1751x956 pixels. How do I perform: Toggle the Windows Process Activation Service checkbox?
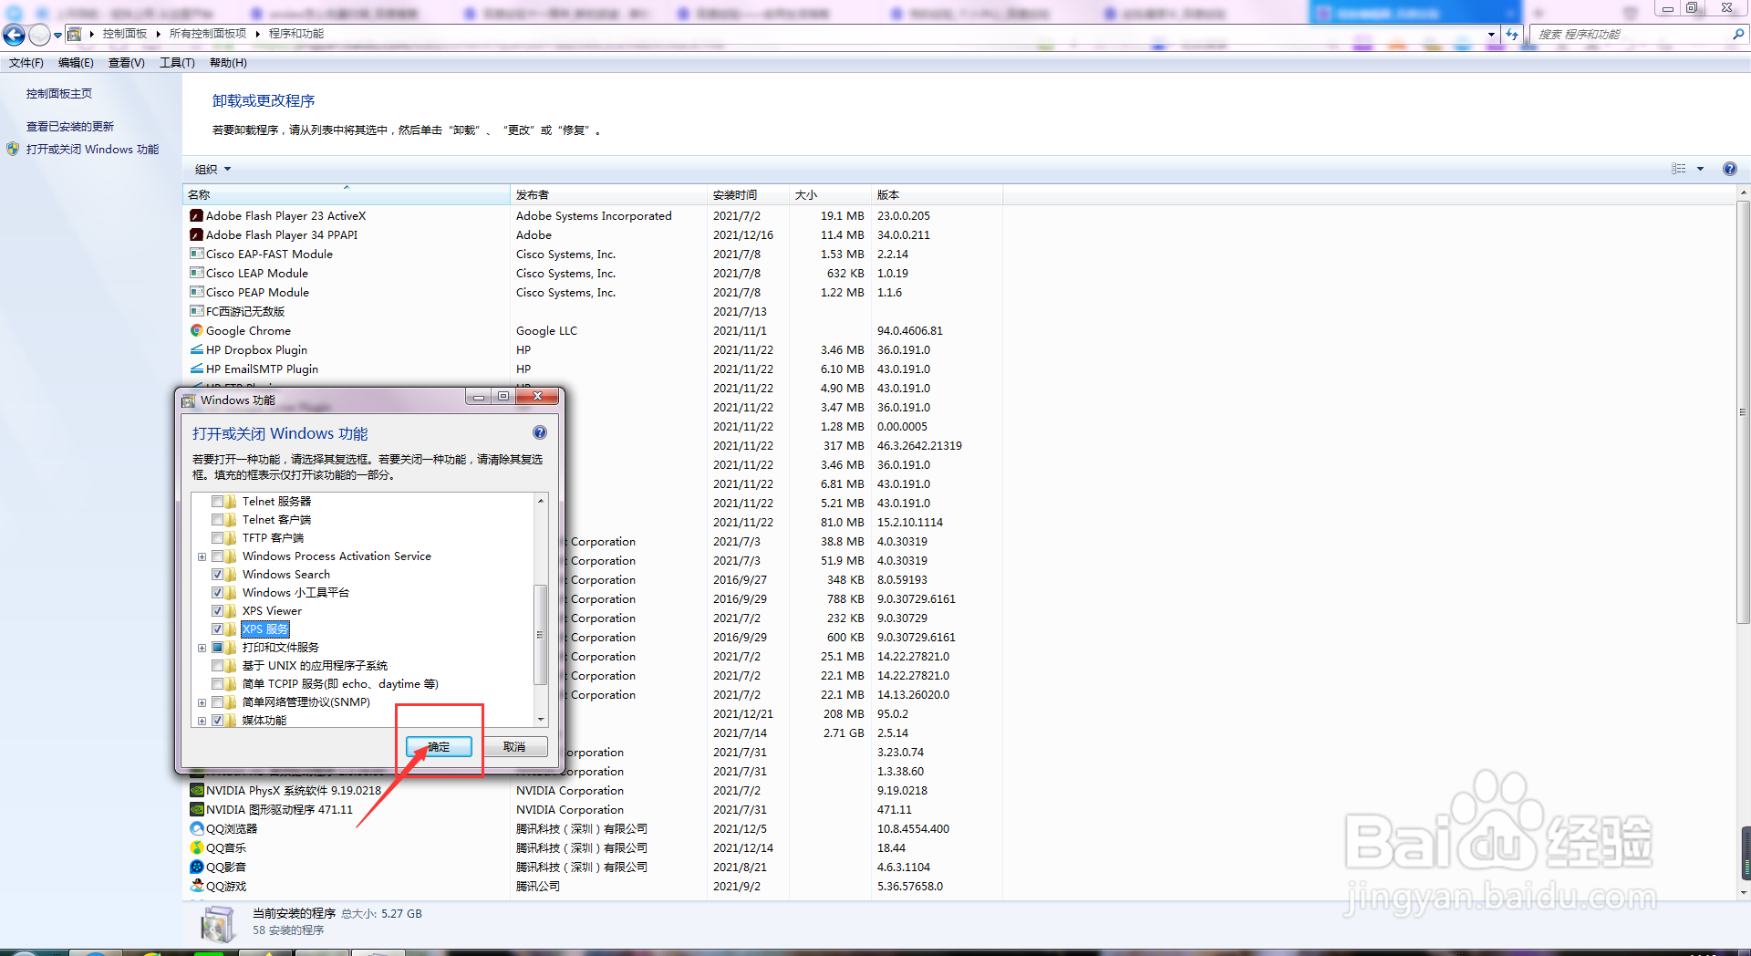pos(217,556)
